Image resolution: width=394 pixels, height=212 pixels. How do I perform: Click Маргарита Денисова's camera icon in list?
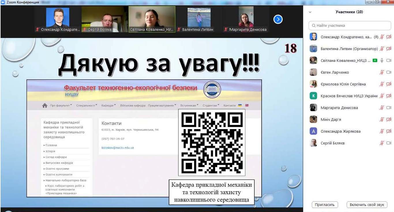pos(389,108)
